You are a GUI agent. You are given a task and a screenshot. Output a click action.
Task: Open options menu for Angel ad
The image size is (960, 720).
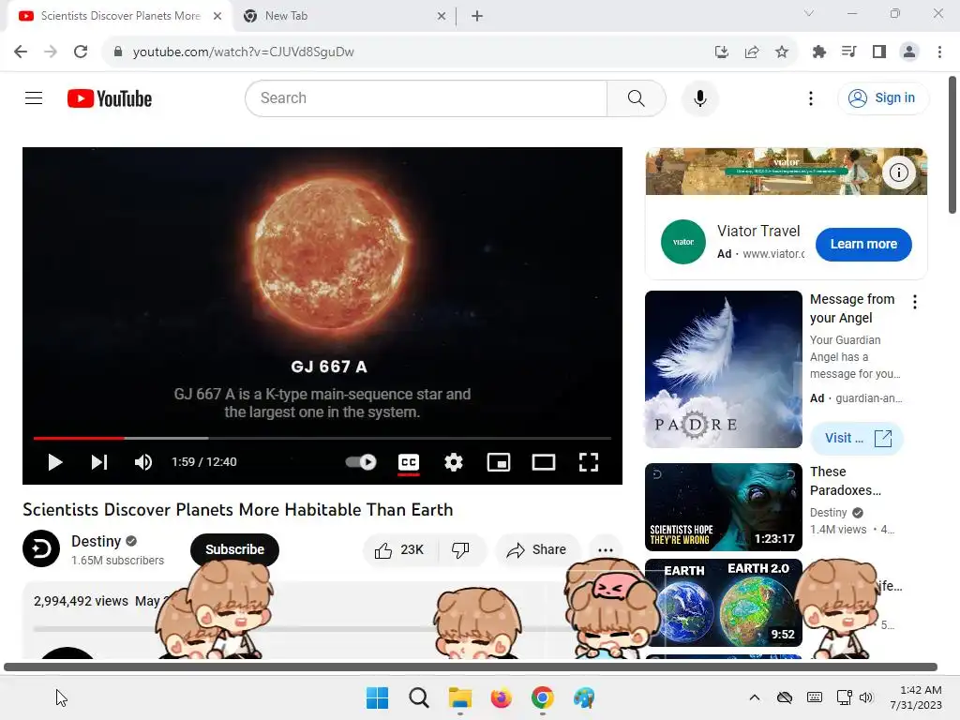[x=915, y=302]
